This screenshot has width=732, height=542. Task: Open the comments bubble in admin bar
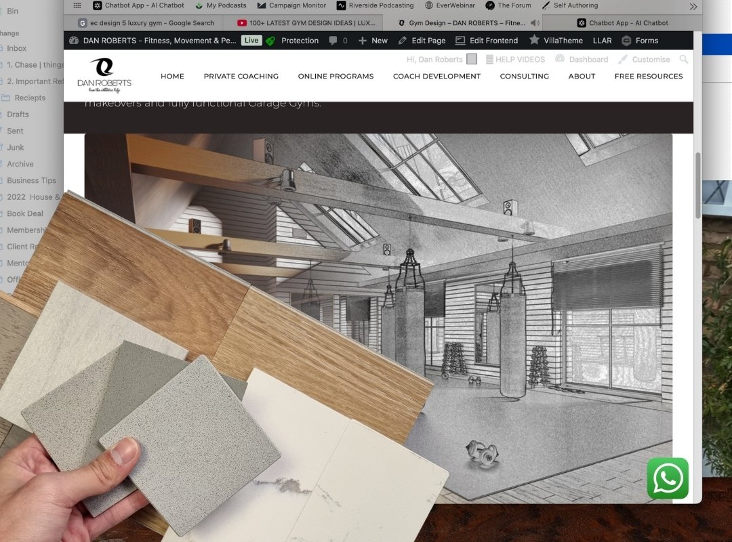338,41
